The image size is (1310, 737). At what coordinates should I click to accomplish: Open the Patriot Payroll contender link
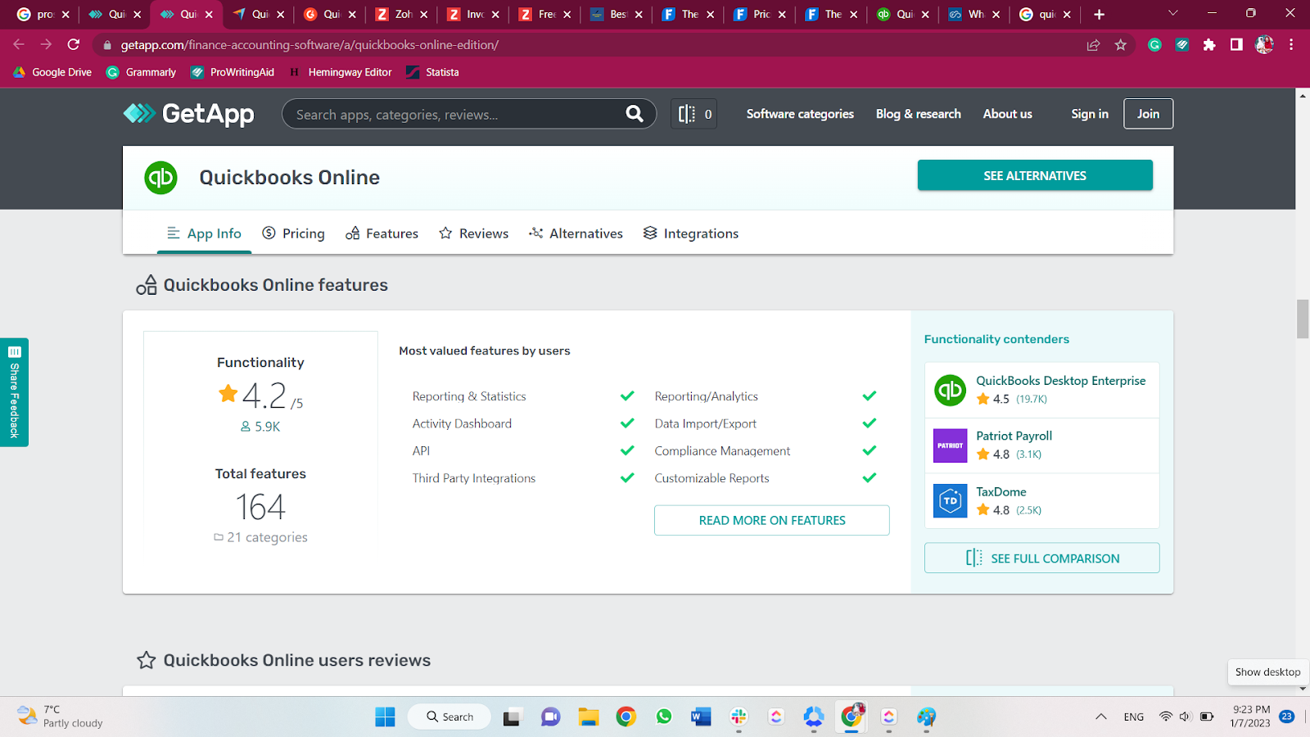1014,436
